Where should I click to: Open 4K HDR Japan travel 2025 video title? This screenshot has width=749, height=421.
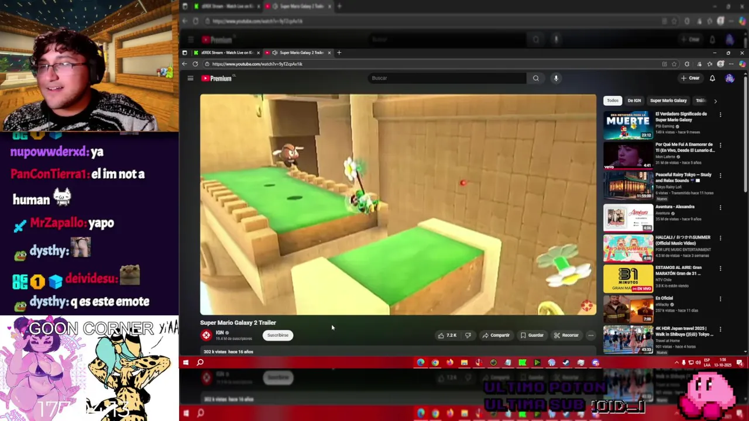pyautogui.click(x=685, y=331)
